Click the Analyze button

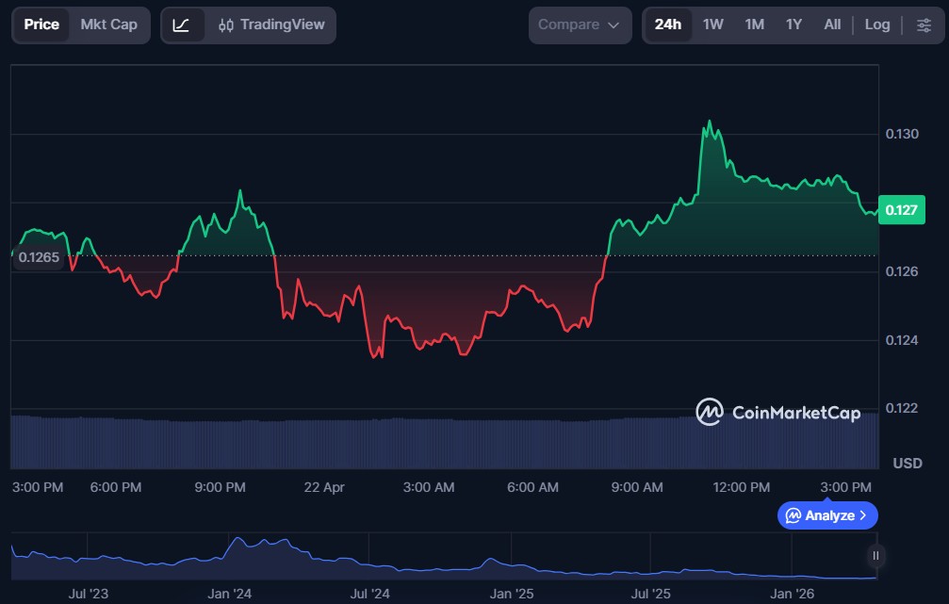pyautogui.click(x=826, y=515)
